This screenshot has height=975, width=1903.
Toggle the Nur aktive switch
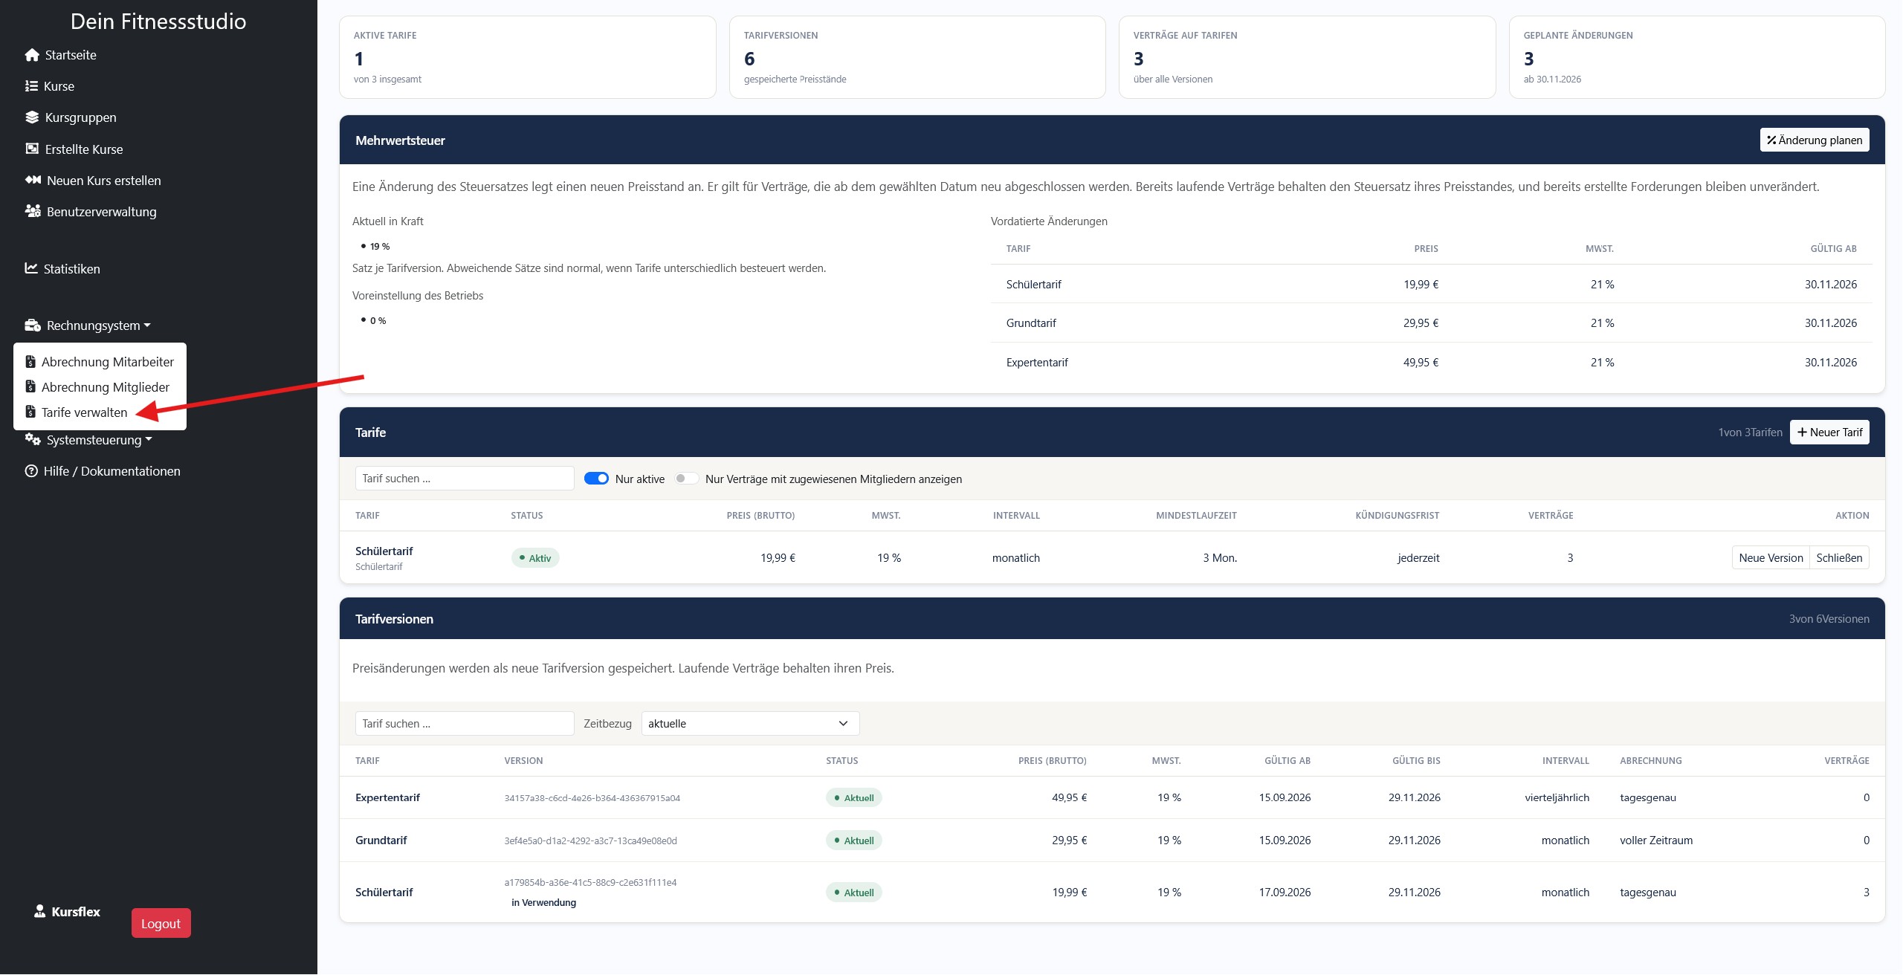tap(596, 479)
